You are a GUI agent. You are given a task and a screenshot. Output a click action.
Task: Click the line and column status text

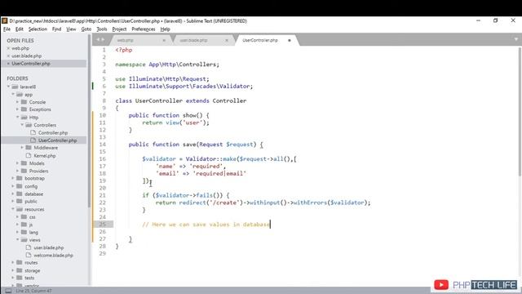pyautogui.click(x=33, y=291)
